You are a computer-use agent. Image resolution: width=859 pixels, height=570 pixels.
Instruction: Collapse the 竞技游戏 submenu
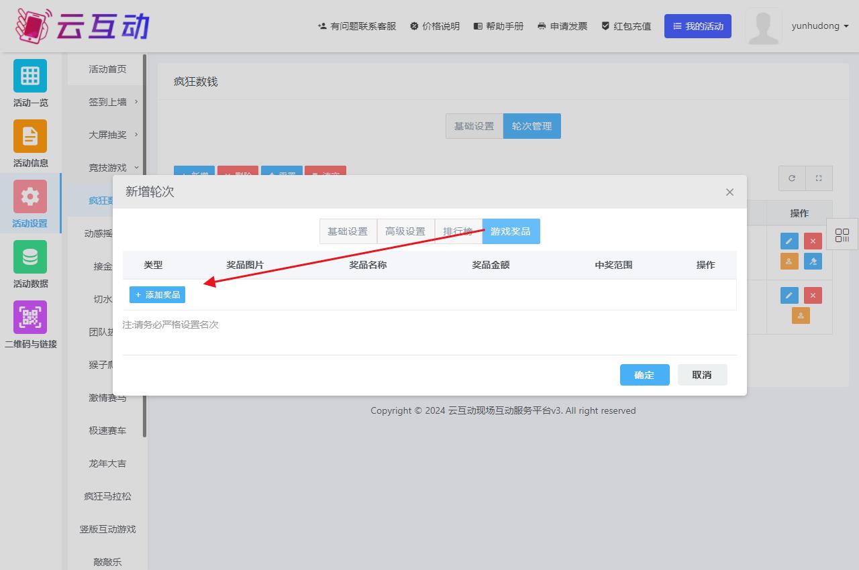point(107,168)
